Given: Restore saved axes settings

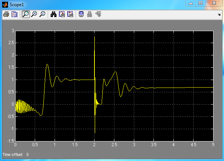Looking at the screenshot, I should pos(70,14).
